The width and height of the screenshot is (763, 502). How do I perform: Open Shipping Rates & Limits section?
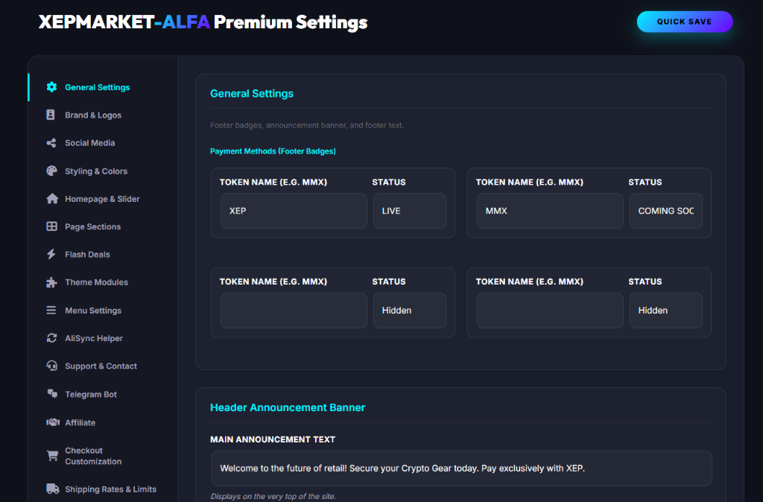click(110, 489)
